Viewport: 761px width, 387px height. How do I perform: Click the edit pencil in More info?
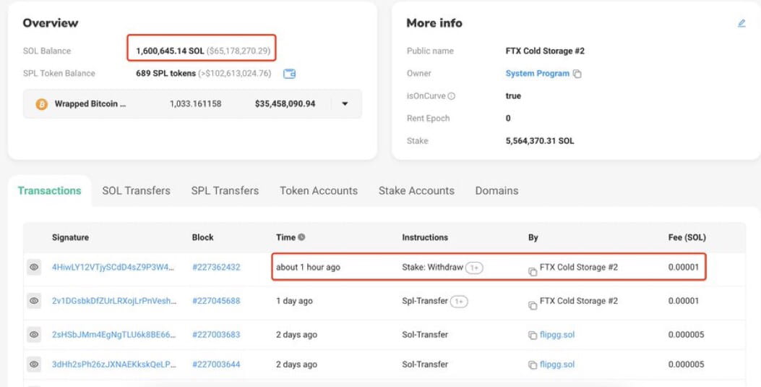(x=741, y=23)
